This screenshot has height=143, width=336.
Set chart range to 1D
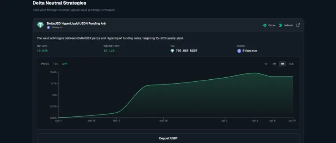click(x=266, y=64)
